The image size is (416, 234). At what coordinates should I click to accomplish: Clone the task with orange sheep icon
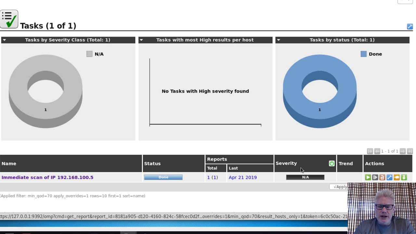(396, 177)
